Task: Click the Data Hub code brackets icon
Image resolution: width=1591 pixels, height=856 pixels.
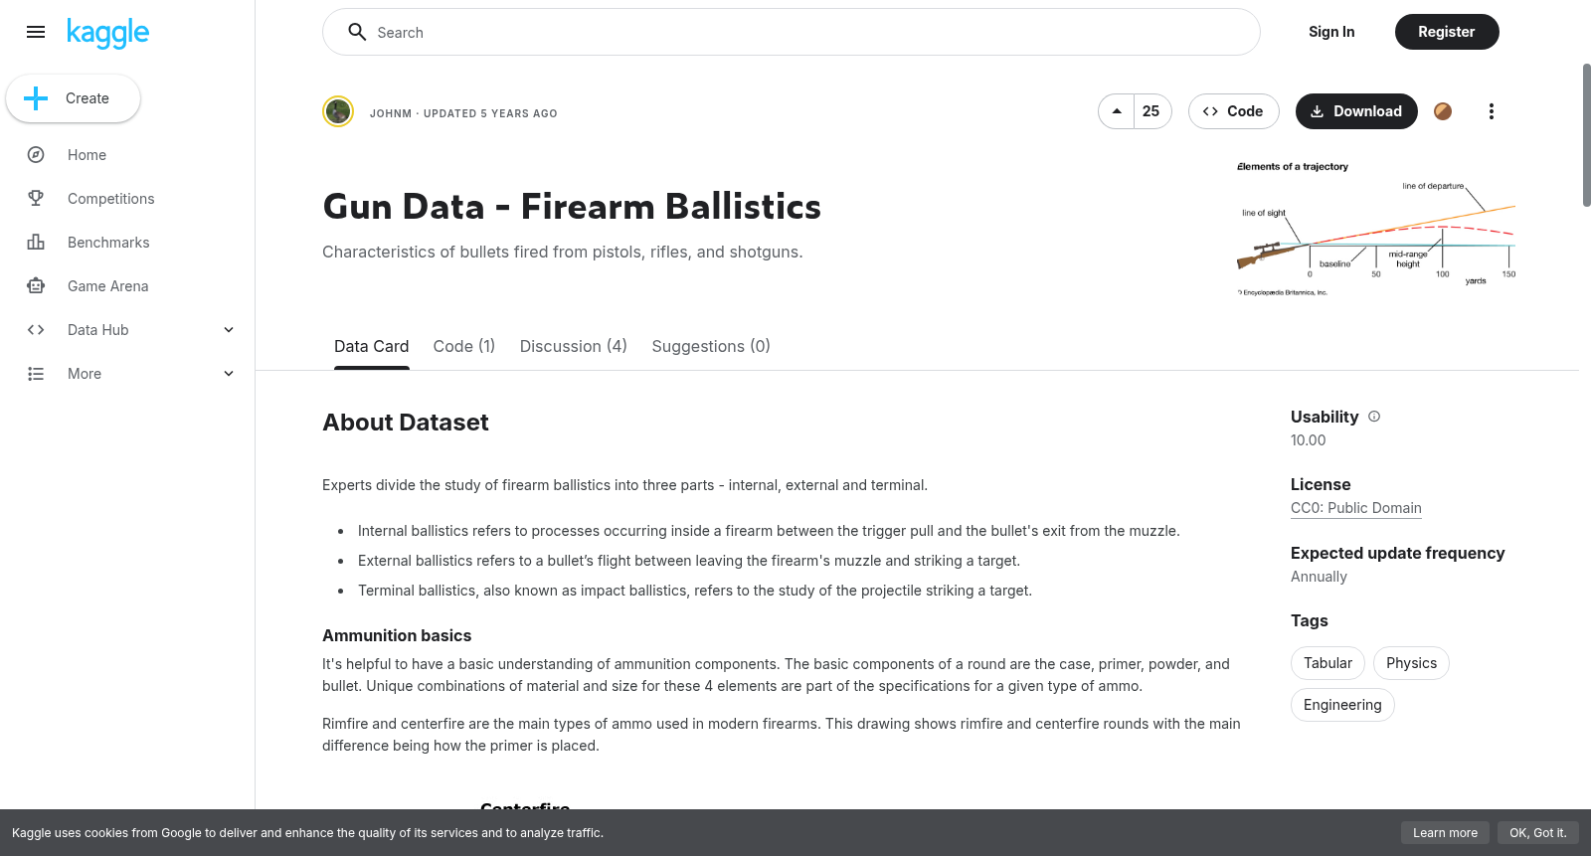Action: (x=36, y=330)
